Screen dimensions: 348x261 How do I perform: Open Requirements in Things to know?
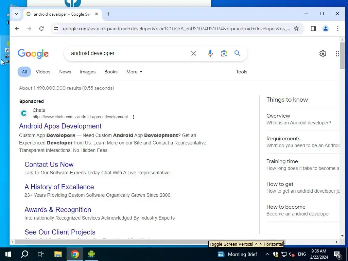click(303, 142)
